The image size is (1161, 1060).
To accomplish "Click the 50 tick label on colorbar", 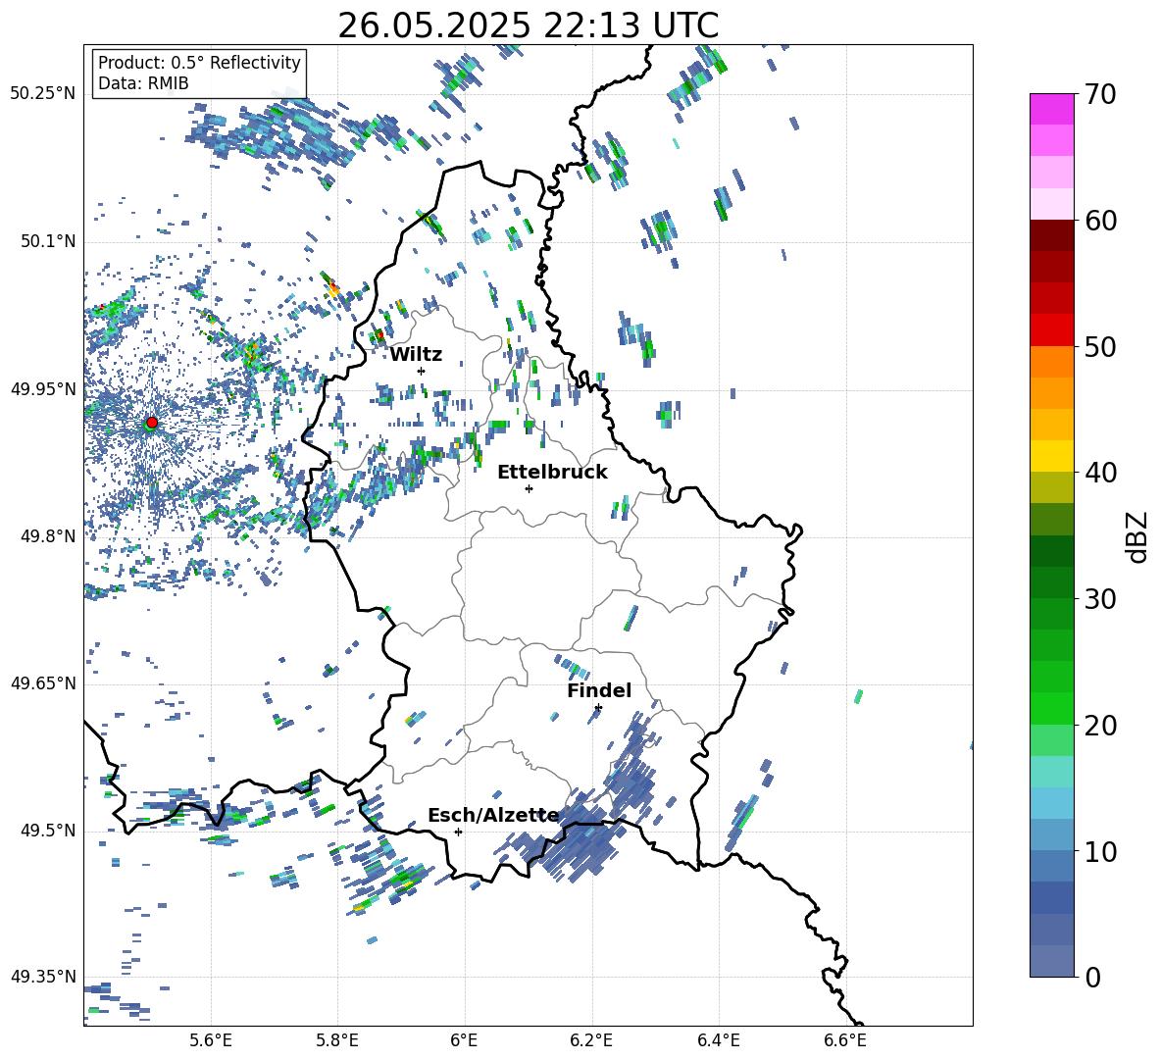I will pyautogui.click(x=1100, y=346).
